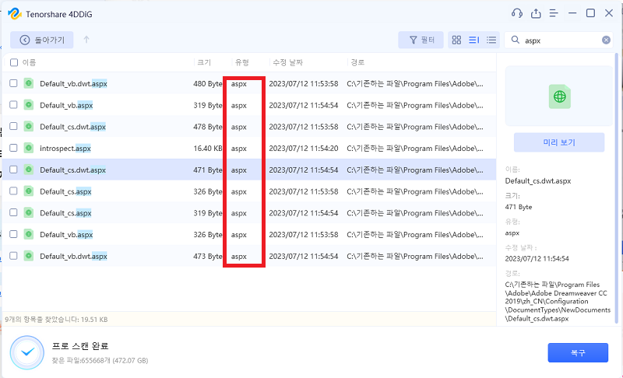
Task: Check the box for introspect.aspx
Action: 14,148
